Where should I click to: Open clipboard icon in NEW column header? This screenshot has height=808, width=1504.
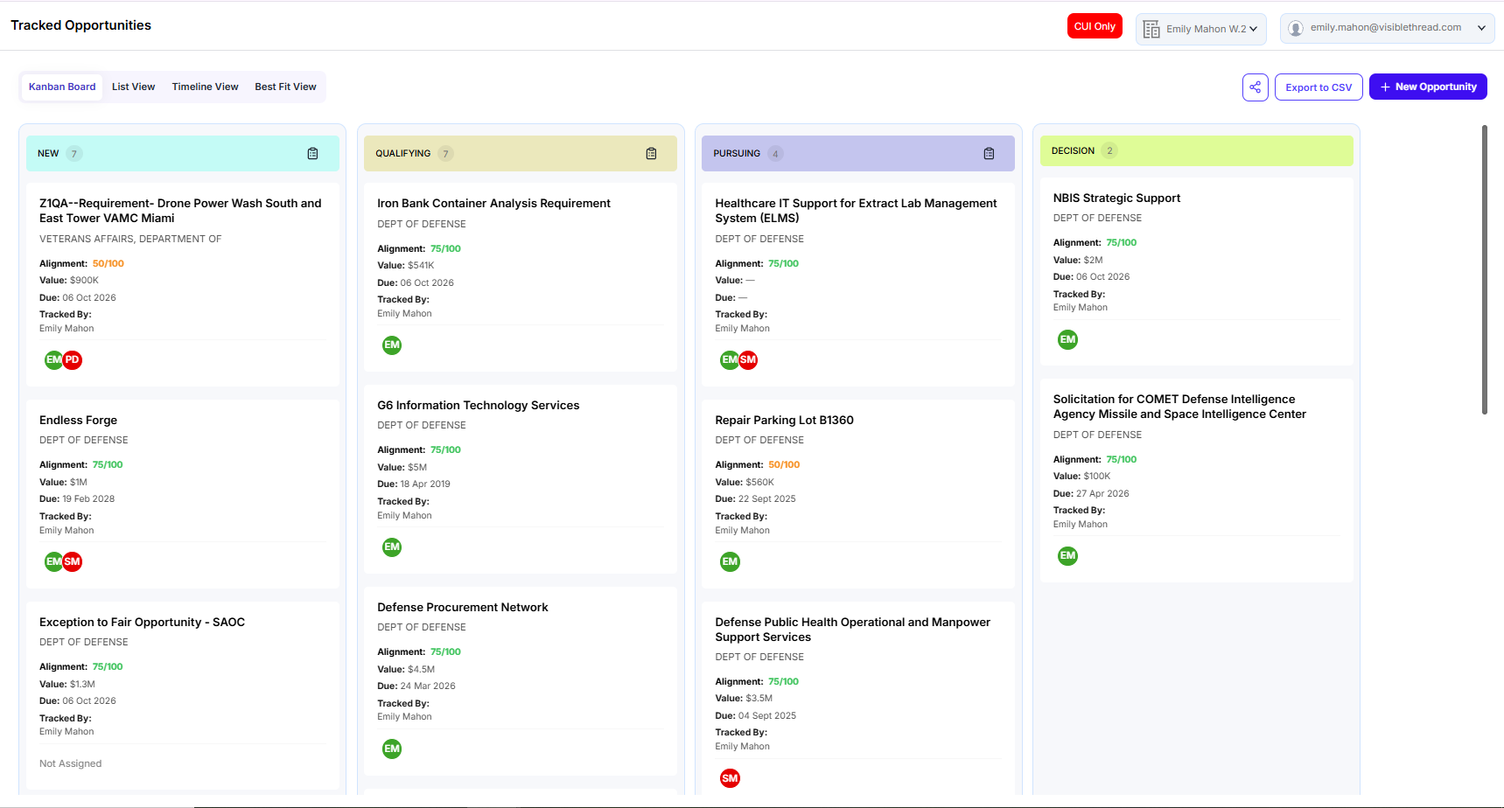312,154
